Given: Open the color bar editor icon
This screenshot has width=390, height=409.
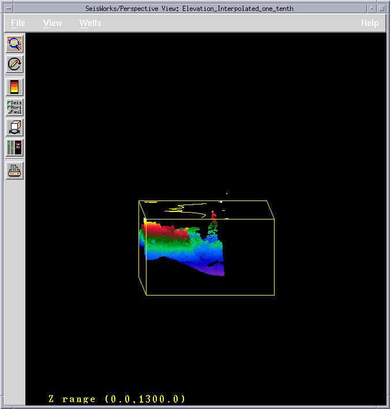Looking at the screenshot, I should pyautogui.click(x=14, y=87).
